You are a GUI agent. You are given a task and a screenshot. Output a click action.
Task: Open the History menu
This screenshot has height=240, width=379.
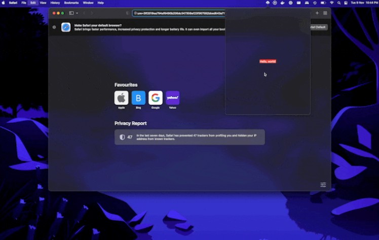coord(55,3)
